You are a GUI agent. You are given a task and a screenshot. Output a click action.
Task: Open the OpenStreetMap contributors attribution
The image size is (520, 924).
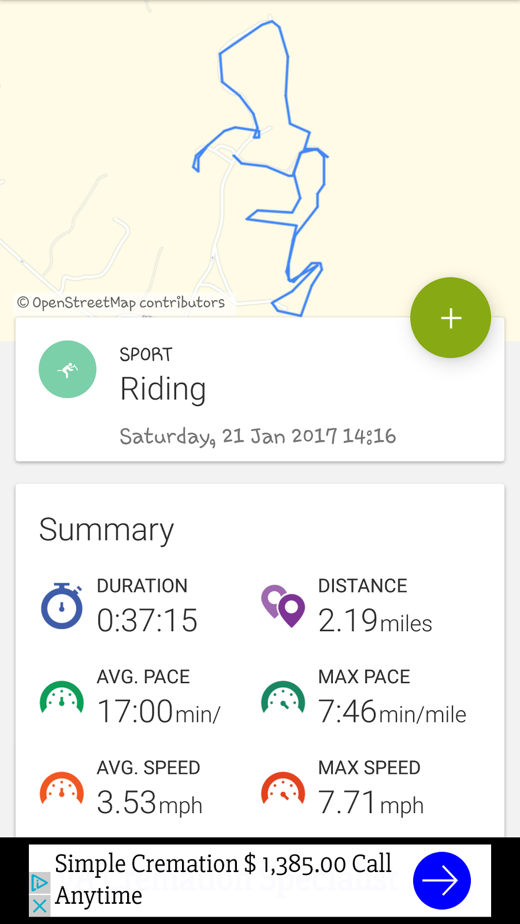click(x=121, y=303)
